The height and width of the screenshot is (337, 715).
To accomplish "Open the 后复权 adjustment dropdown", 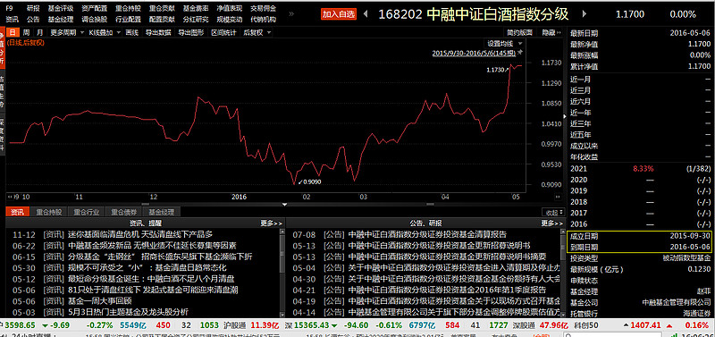I will coord(257,32).
